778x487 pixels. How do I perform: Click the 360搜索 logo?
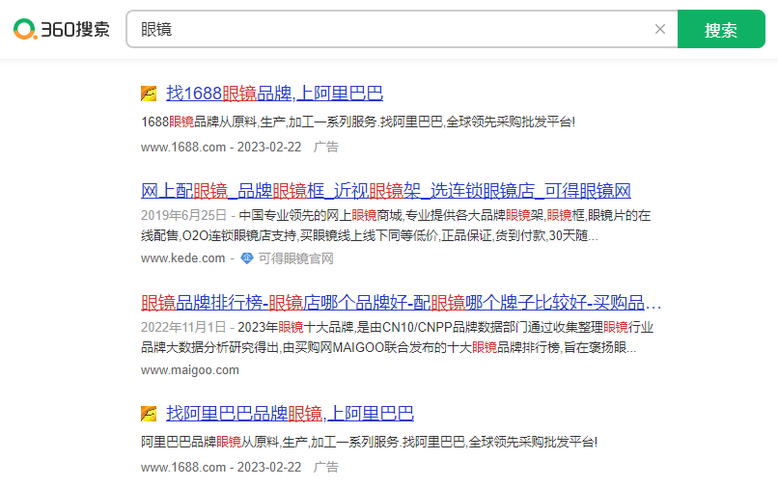click(62, 29)
